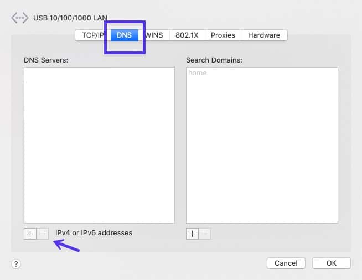This screenshot has width=362, height=280.
Task: Go to the 802.1X tab
Action: coord(187,35)
